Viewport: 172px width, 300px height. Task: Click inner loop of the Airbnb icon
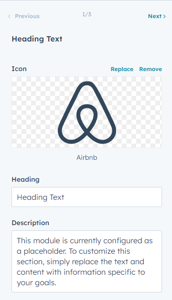[87, 116]
